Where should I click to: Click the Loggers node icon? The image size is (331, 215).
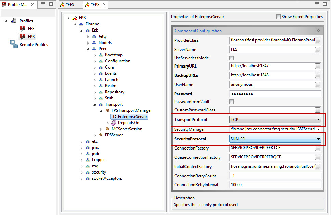point(88,160)
